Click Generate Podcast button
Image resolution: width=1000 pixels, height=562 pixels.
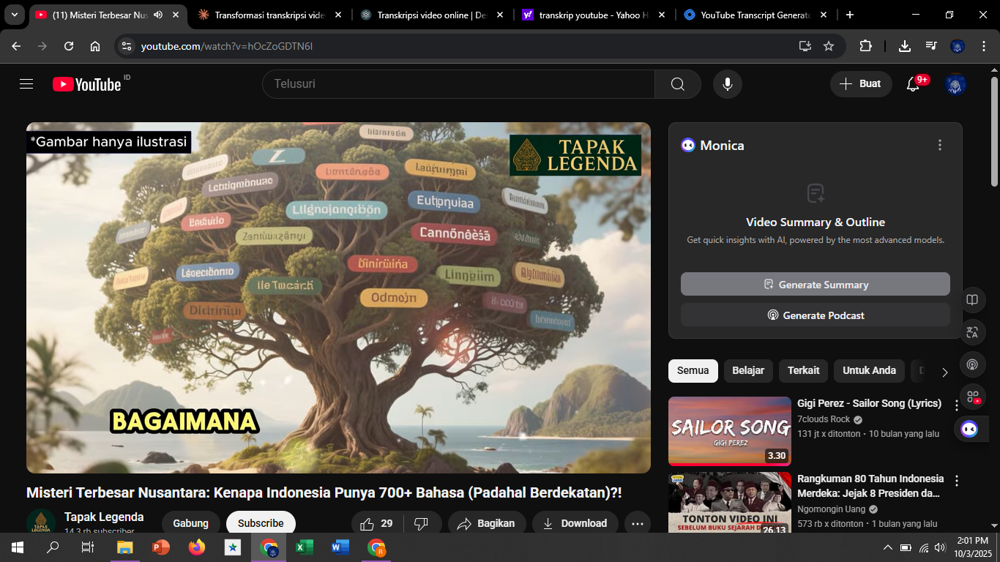816,315
